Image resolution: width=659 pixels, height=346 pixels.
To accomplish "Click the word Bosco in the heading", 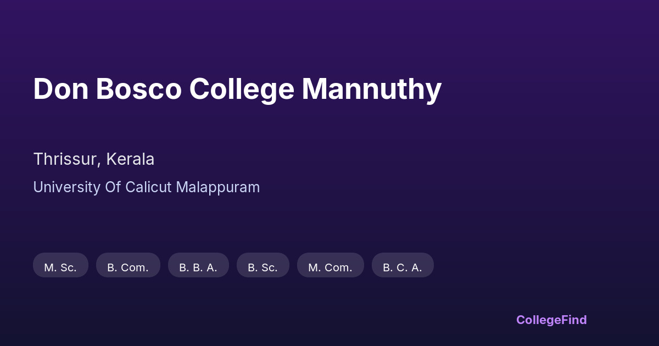I will point(138,89).
